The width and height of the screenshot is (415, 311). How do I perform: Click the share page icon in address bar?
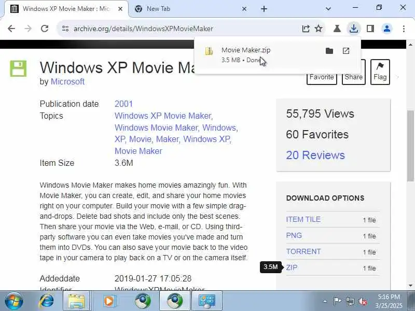point(306,29)
